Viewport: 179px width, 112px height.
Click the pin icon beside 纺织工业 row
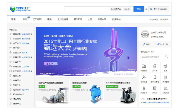pos(10,85)
